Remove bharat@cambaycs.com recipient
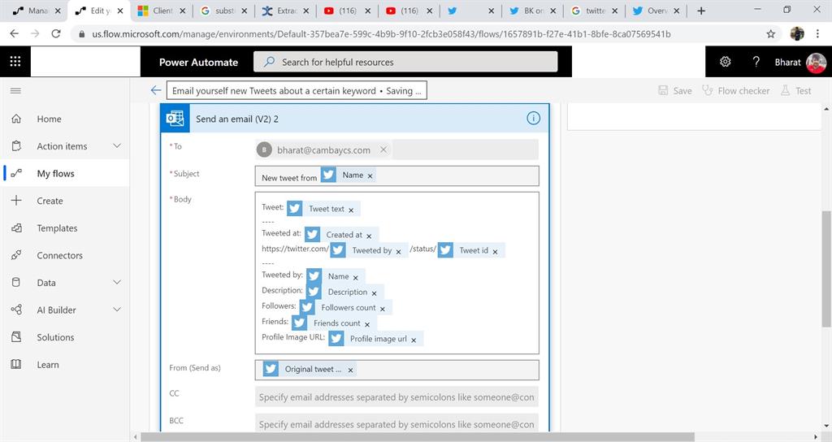The image size is (832, 442). (x=383, y=150)
